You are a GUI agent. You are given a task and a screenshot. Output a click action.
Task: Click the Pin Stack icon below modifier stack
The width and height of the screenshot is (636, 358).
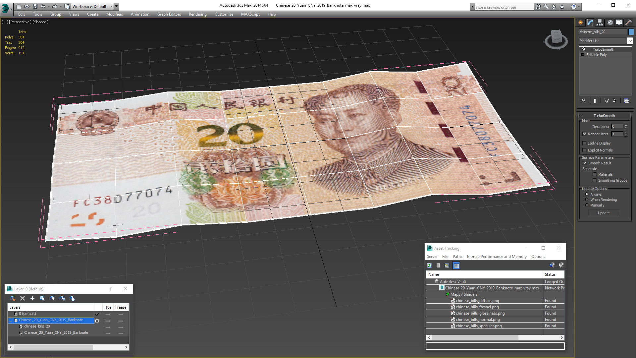point(583,101)
